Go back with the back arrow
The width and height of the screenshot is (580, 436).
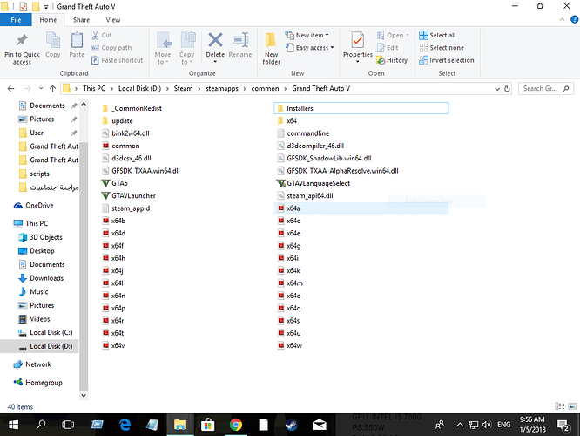point(10,89)
